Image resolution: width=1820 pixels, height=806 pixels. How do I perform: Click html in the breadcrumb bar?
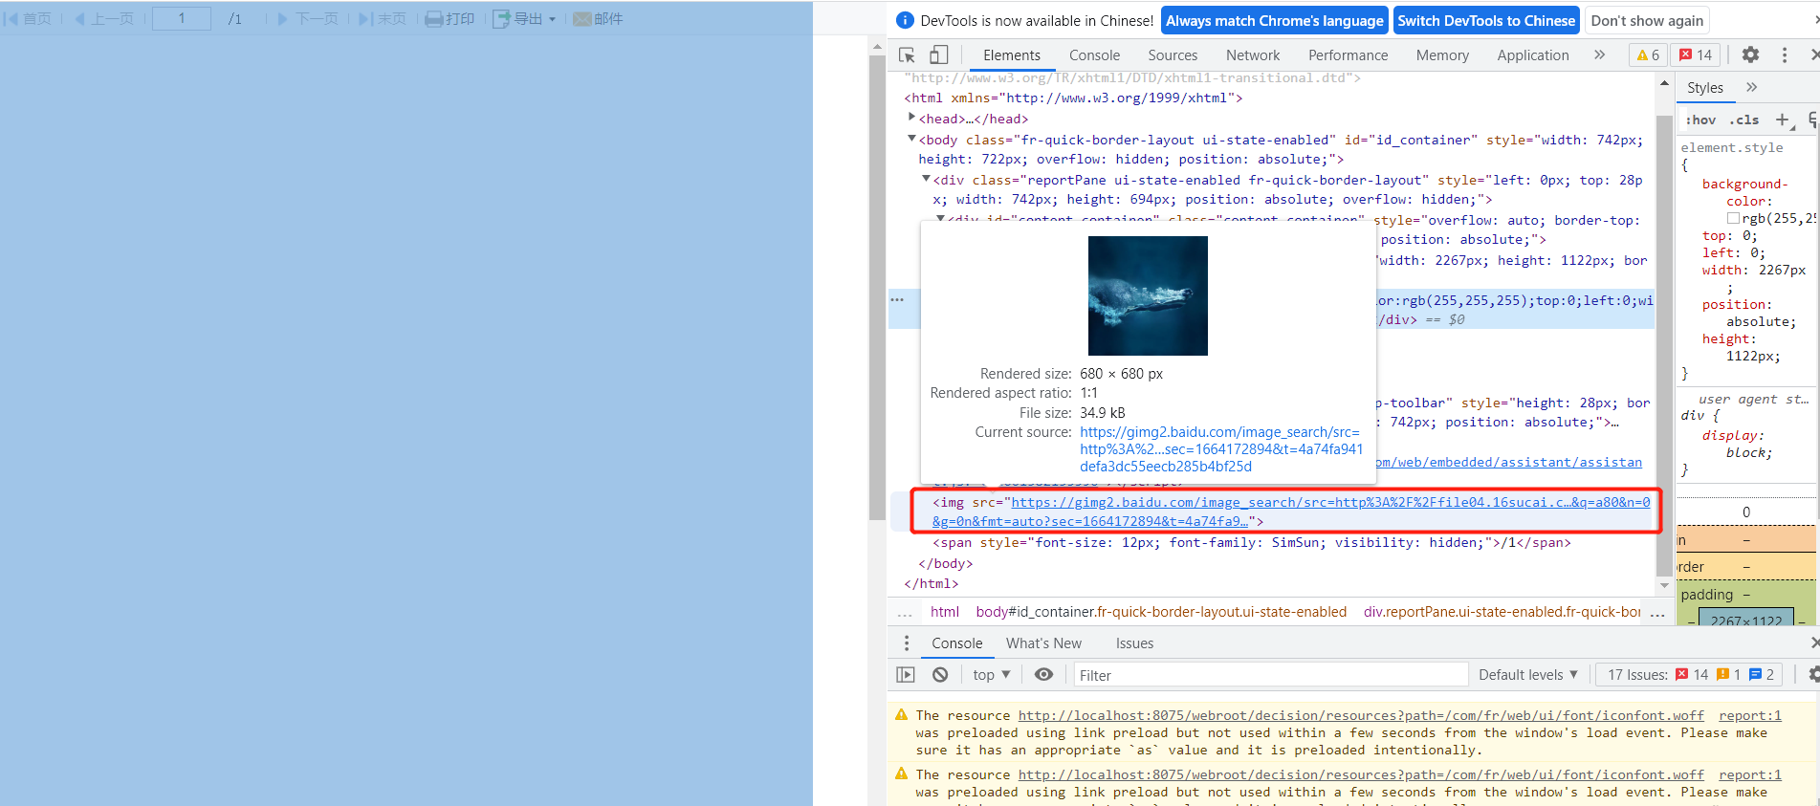[x=944, y=612]
